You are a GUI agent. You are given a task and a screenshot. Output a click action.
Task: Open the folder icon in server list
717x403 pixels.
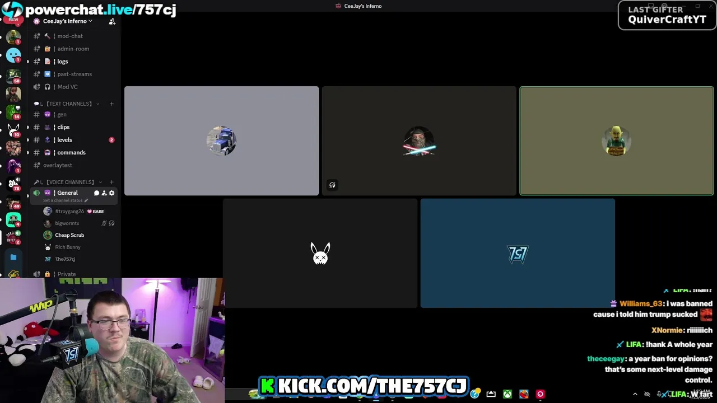pyautogui.click(x=13, y=257)
